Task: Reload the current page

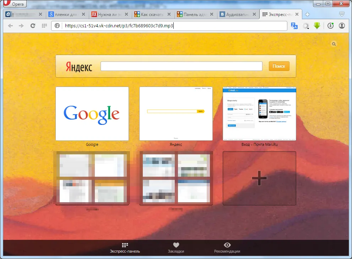Action: [33, 26]
